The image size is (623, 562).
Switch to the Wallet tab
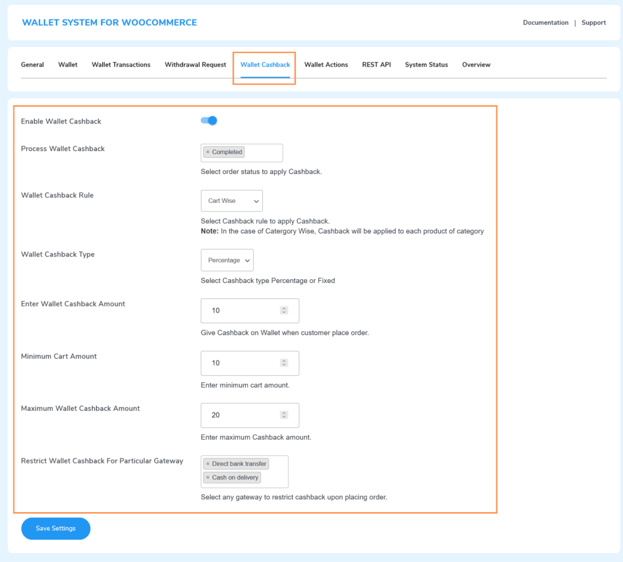tap(68, 65)
